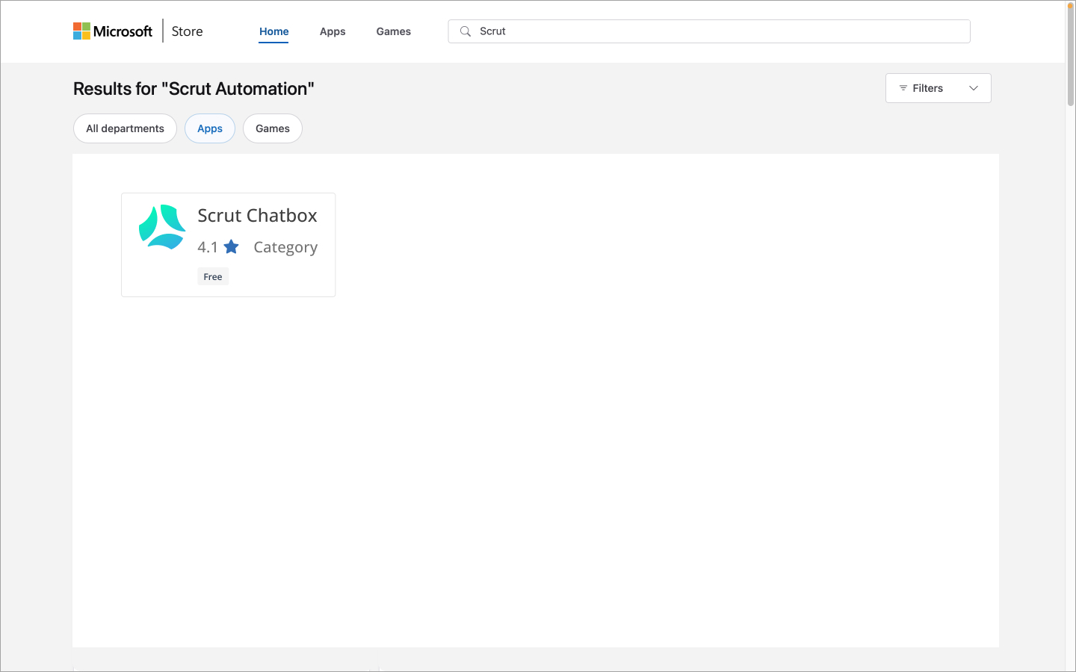Click the filter lines icon

903,88
